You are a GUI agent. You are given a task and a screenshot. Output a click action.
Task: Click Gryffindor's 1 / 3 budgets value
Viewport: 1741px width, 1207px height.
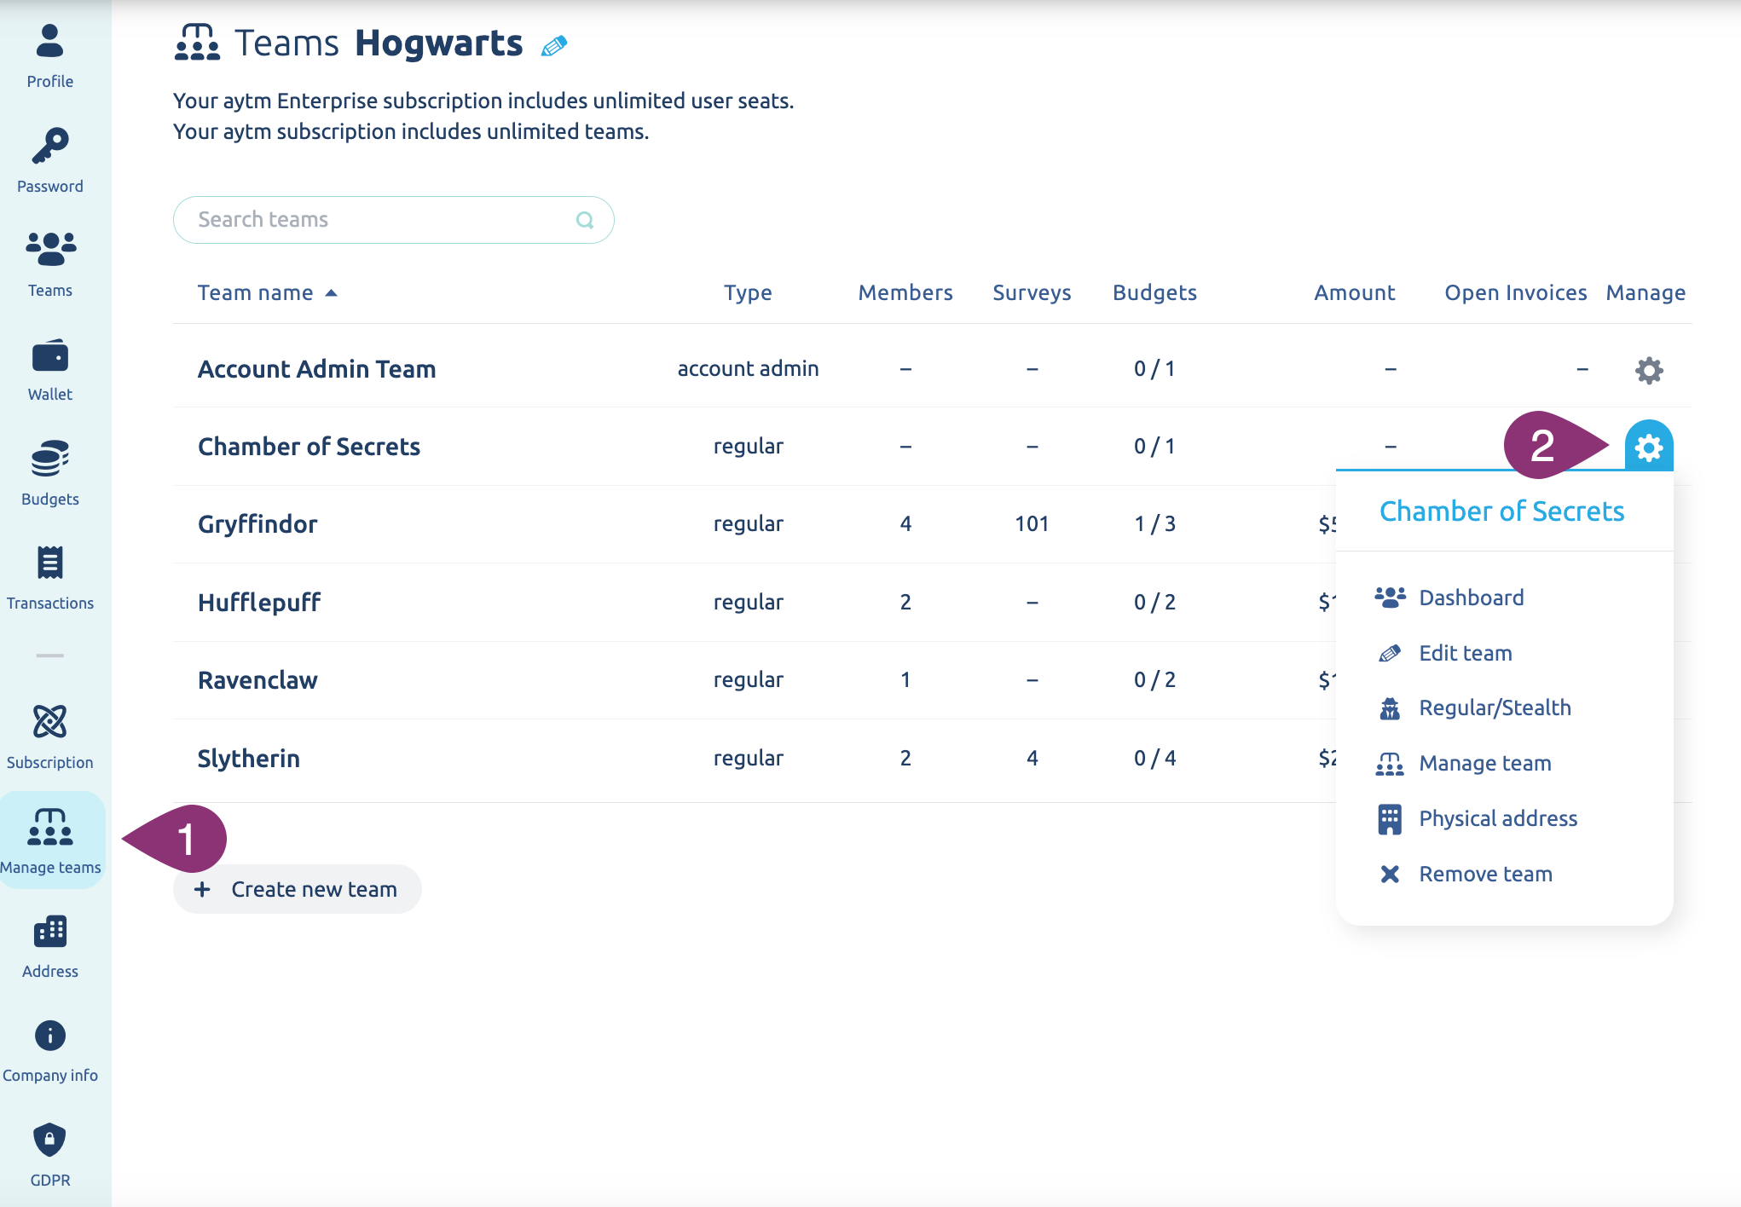[1154, 524]
